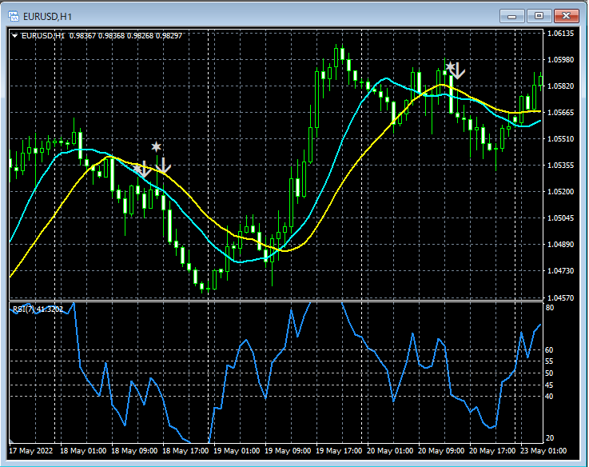Click the 18 May 09:00 time label
This screenshot has width=589, height=467.
(x=134, y=450)
